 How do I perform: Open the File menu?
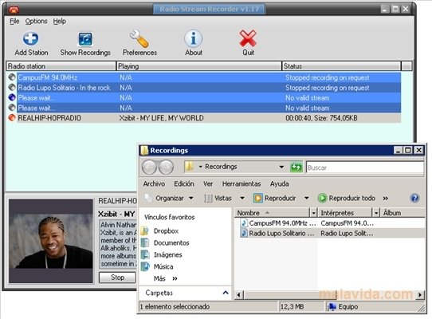click(14, 22)
